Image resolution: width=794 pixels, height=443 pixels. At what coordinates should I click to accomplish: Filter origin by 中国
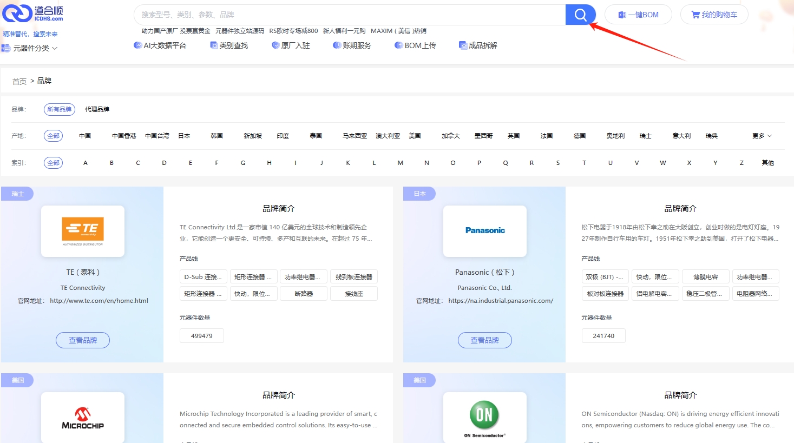pyautogui.click(x=85, y=136)
